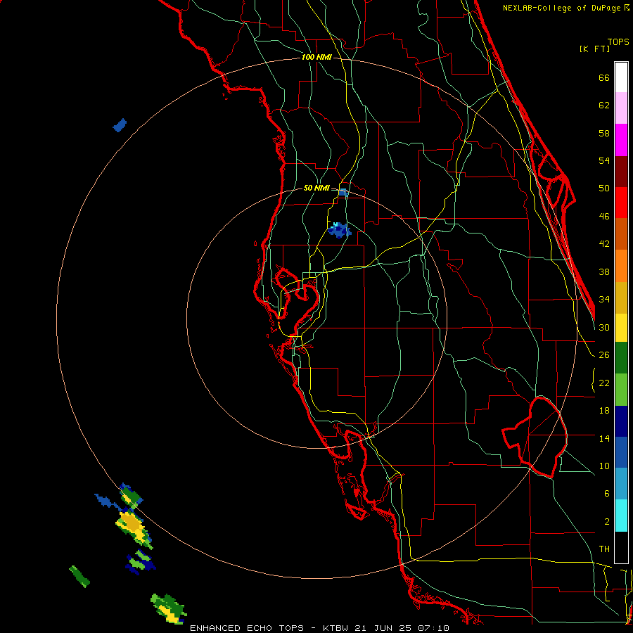Click the "TH" legend label
The height and width of the screenshot is (633, 633).
tap(604, 549)
